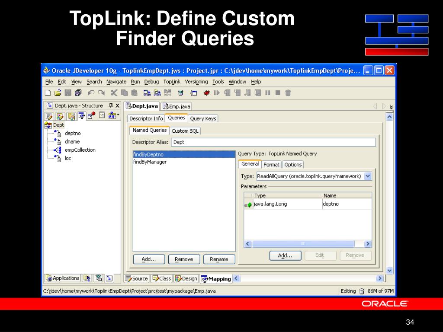Open the Options tab of query settings
This screenshot has width=443, height=332.
click(293, 165)
